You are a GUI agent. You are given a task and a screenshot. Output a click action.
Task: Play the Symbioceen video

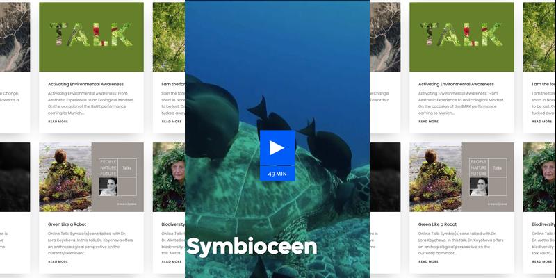(277, 147)
